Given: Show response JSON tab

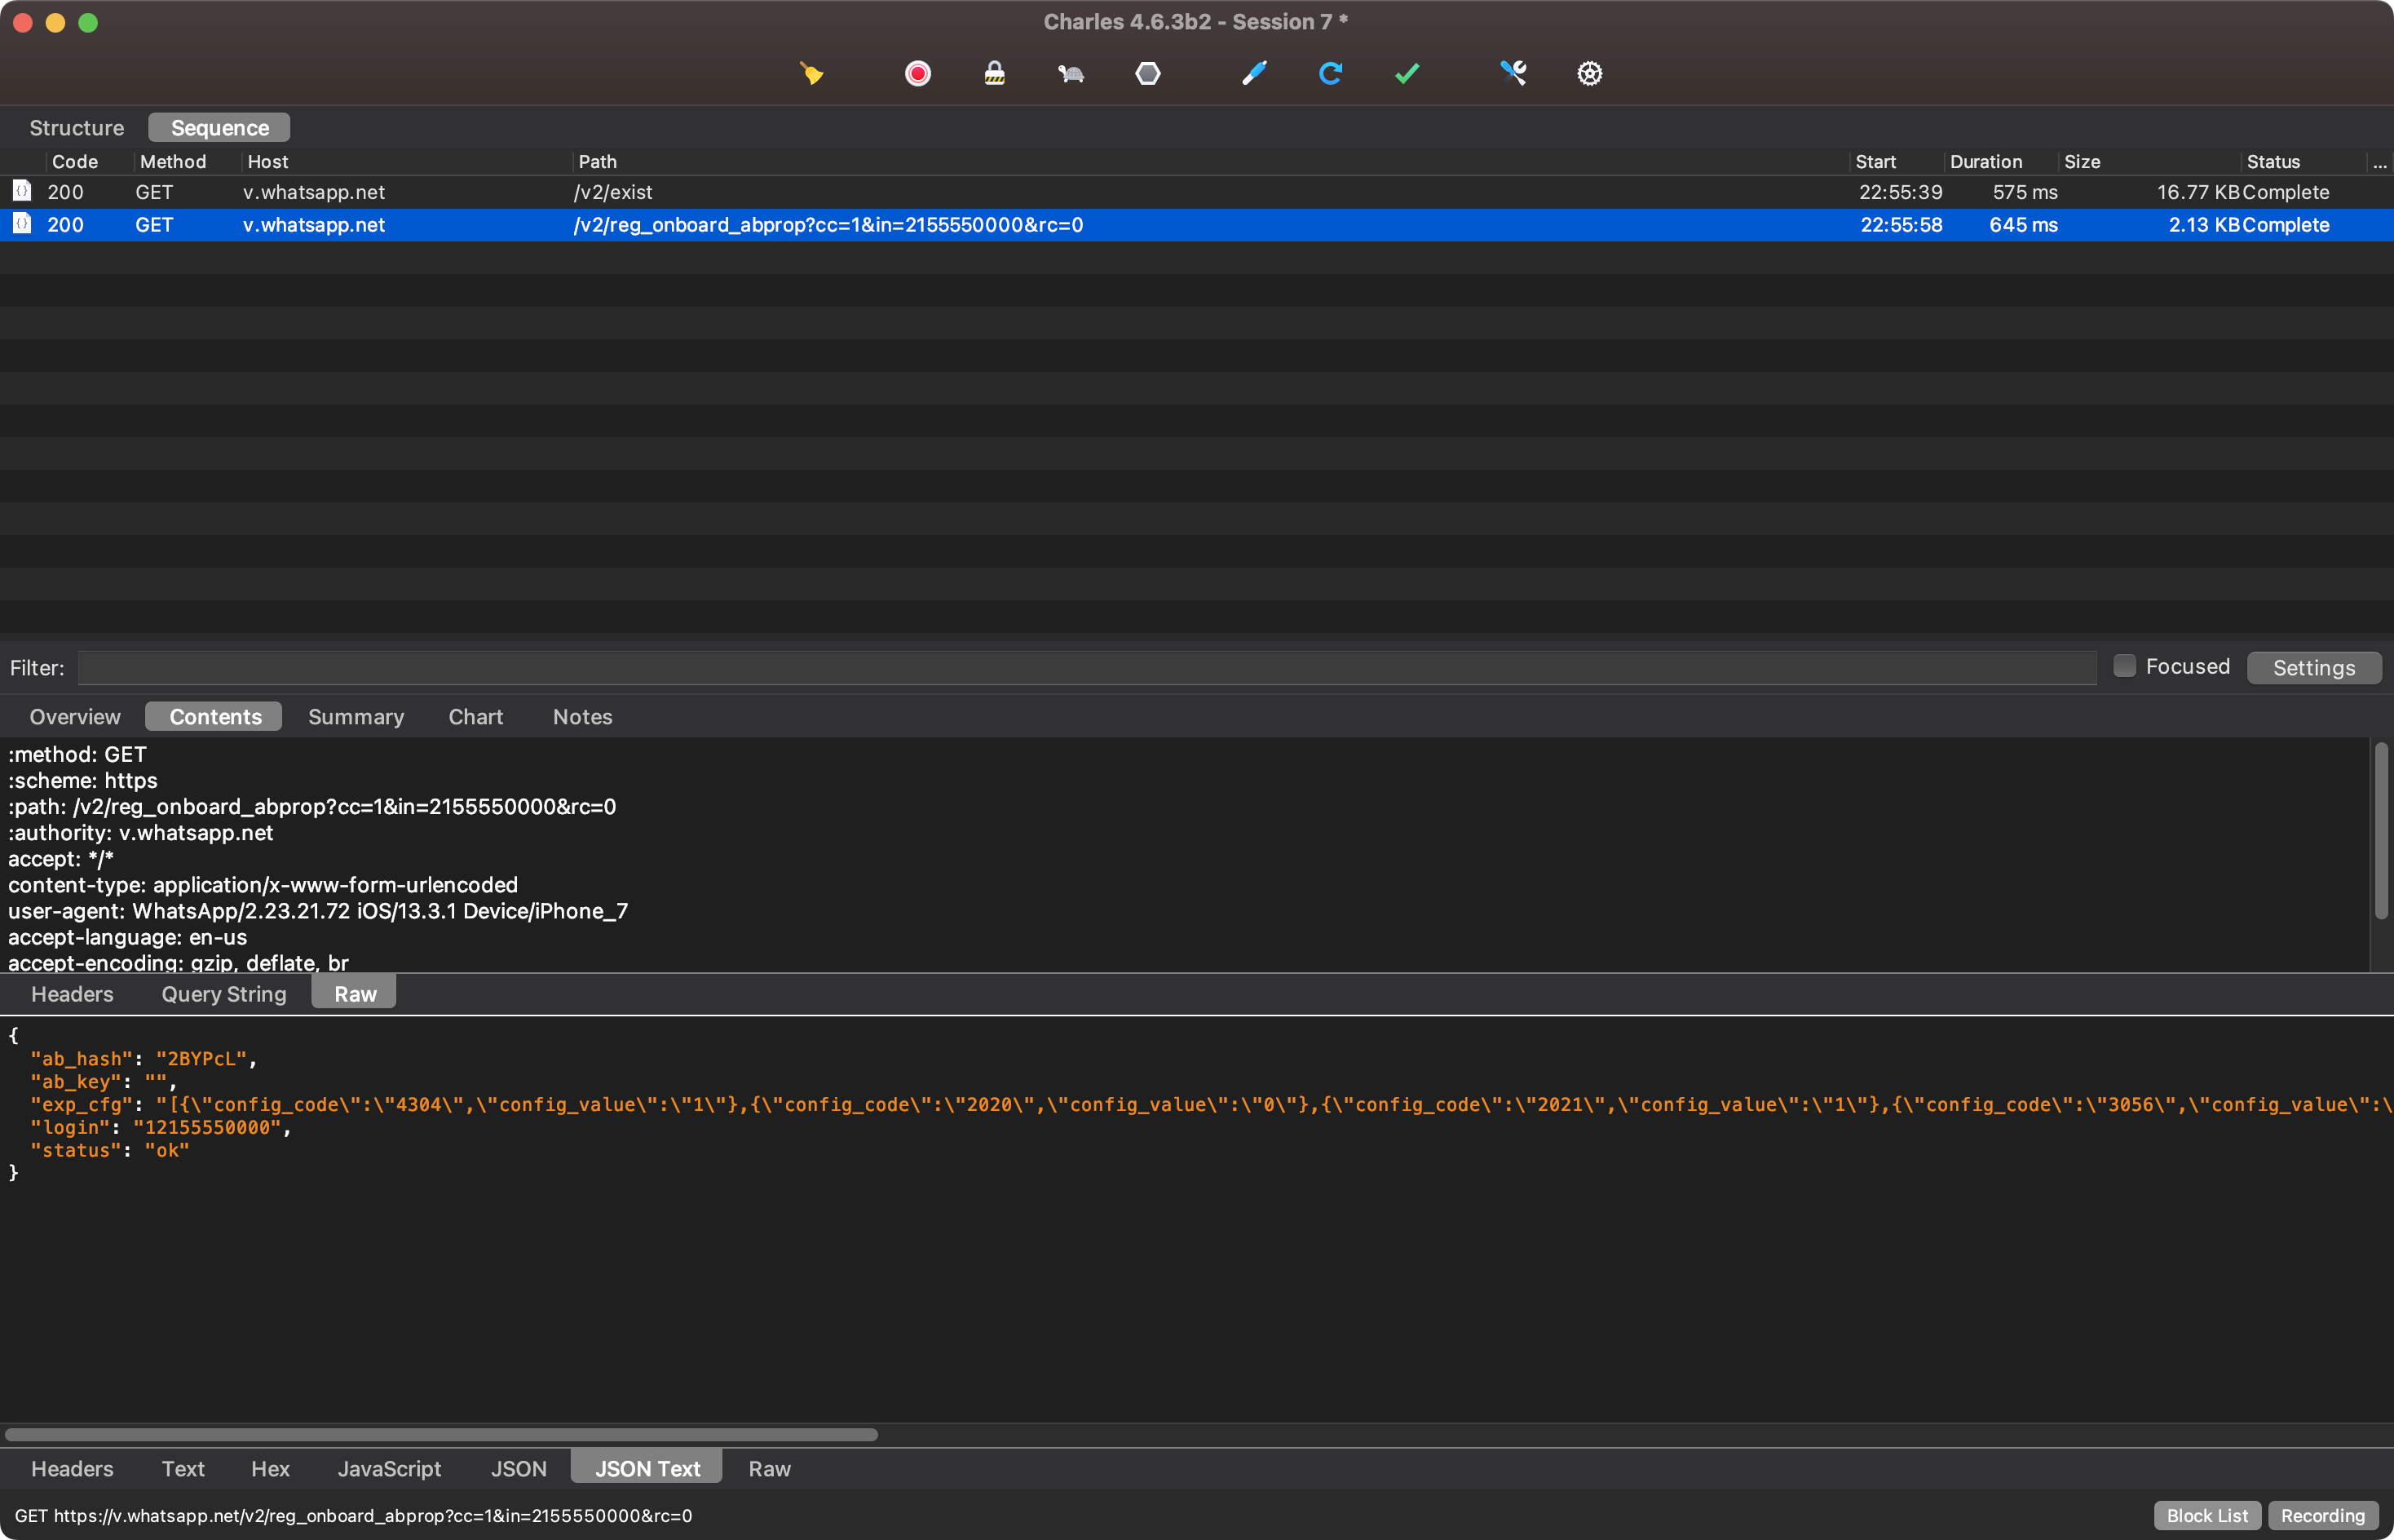Looking at the screenshot, I should (x=519, y=1468).
